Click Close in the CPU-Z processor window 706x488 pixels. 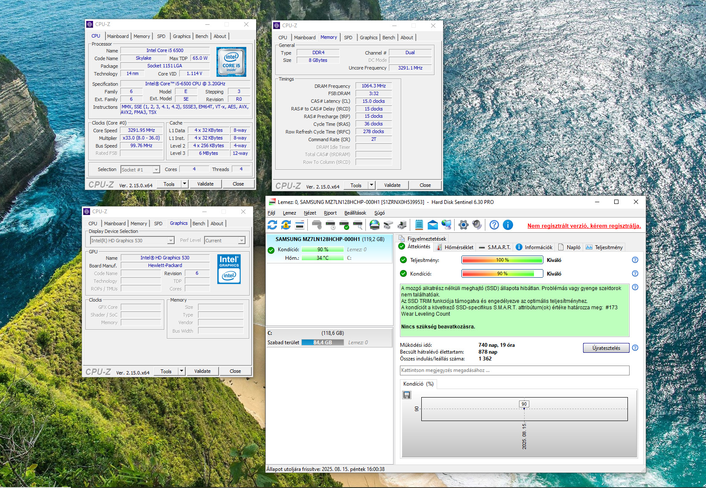point(238,184)
